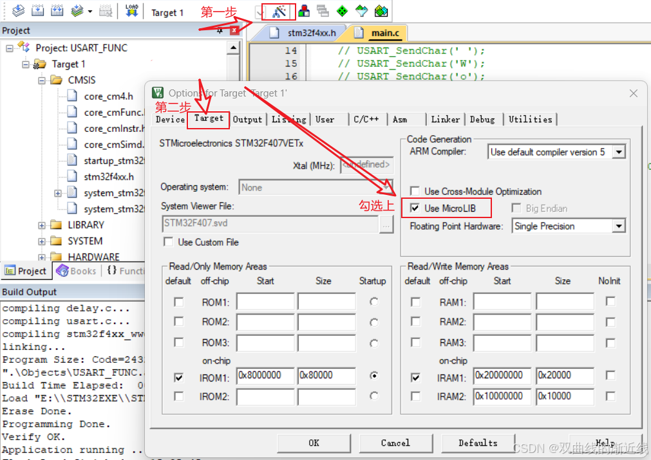Viewport: 651px width, 460px height.
Task: Check the ROM1 default checkbox
Action: [x=178, y=302]
